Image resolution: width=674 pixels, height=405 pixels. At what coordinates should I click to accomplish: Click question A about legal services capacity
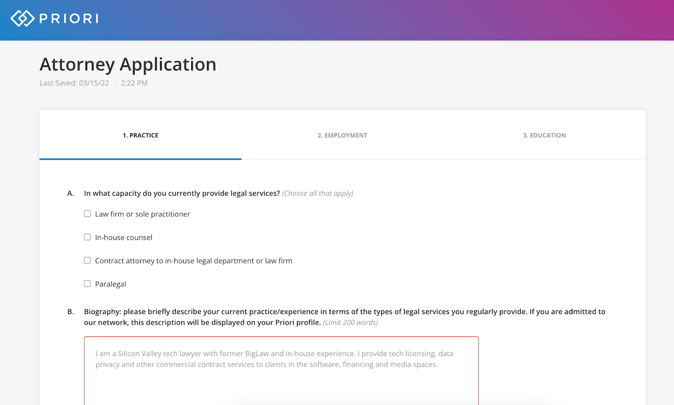coord(181,193)
